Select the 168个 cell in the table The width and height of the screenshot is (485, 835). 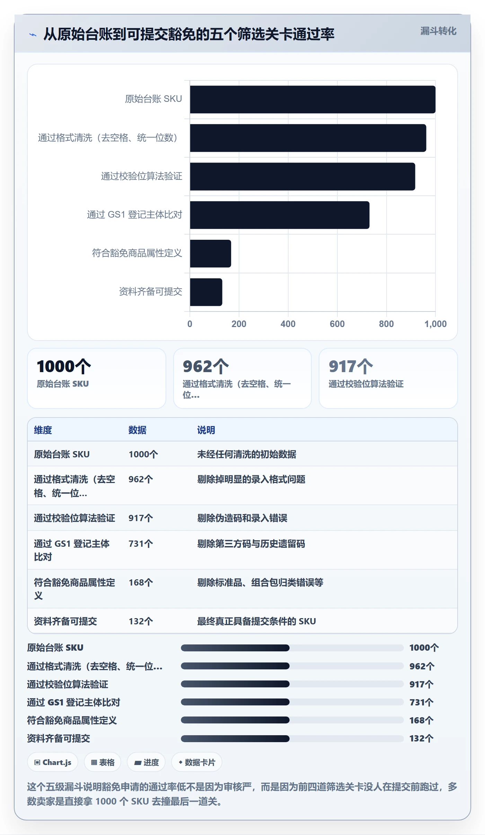141,582
